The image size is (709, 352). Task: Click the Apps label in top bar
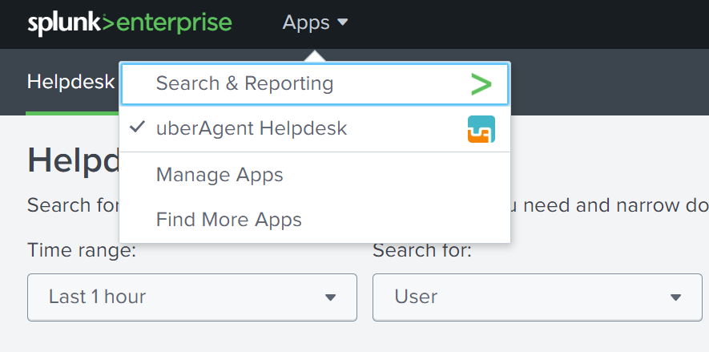[x=306, y=23]
